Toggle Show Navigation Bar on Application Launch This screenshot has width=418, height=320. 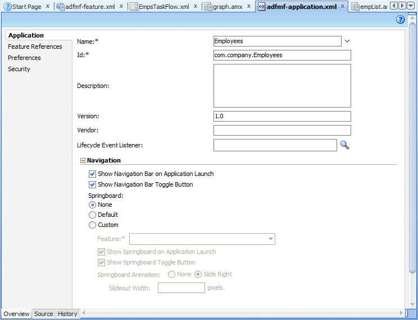click(92, 174)
